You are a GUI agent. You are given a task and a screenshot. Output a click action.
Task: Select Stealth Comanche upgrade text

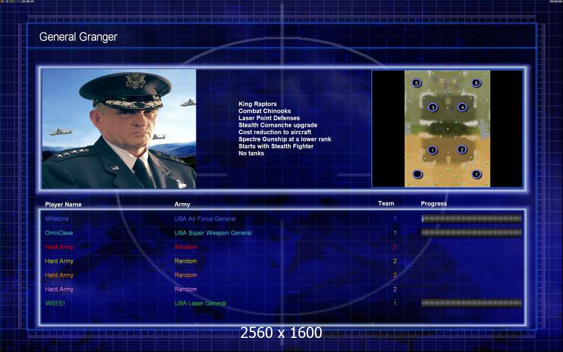(x=278, y=125)
